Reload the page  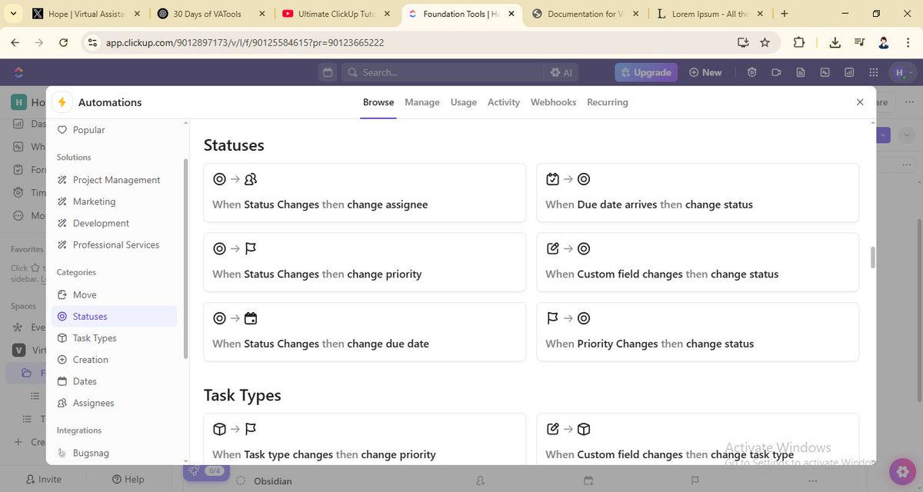64,42
